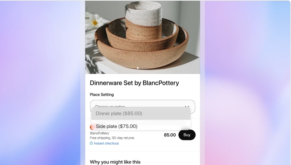Click the black Buy button

click(x=187, y=135)
